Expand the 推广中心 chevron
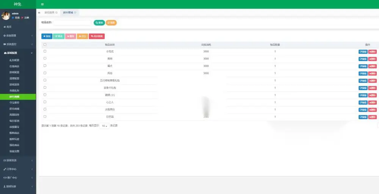The width and height of the screenshot is (379, 194). point(32,178)
